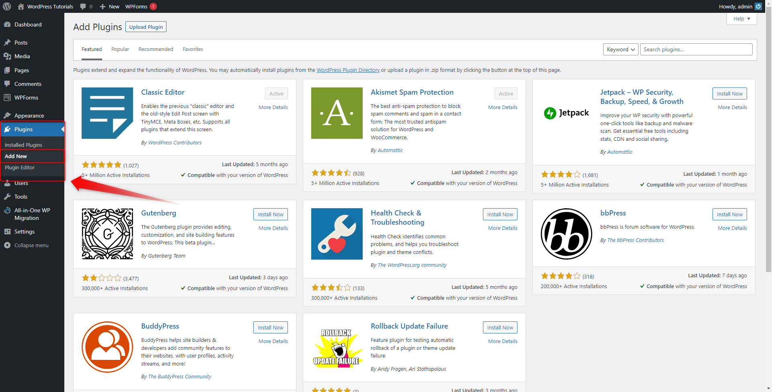This screenshot has width=772, height=392.
Task: Click the New plus item in admin bar
Action: point(109,6)
